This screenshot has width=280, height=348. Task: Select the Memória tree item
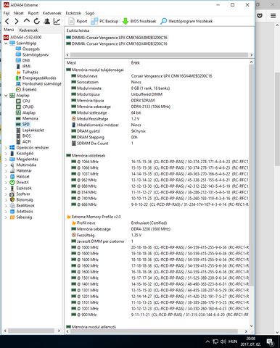click(x=27, y=118)
